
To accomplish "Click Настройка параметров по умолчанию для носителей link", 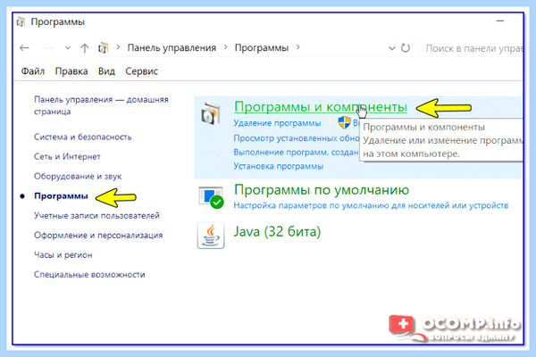I will click(x=371, y=205).
